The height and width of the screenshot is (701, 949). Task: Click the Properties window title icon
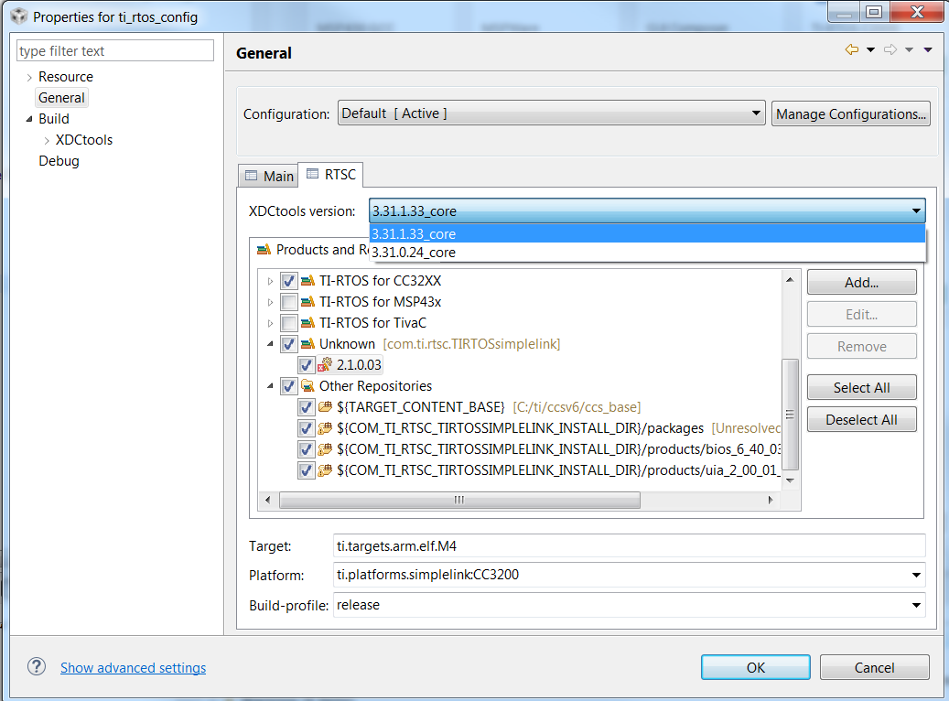[x=19, y=16]
